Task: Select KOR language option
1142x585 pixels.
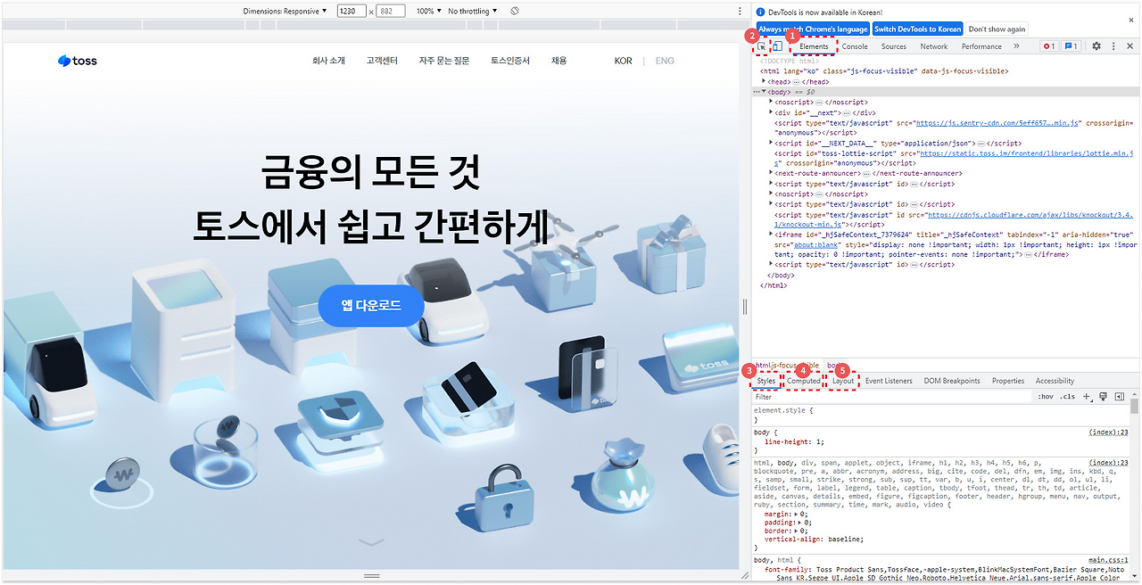Action: [x=623, y=61]
